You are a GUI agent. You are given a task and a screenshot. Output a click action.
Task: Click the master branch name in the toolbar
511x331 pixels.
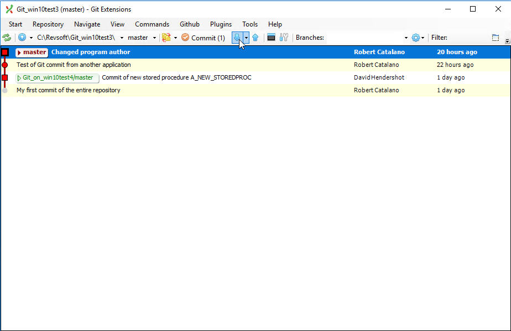pos(138,38)
